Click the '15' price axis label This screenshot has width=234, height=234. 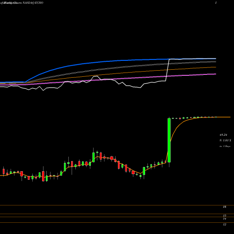click(225, 216)
